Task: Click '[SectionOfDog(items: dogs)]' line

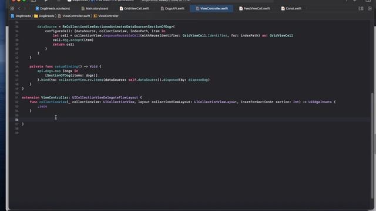Action: (71, 76)
